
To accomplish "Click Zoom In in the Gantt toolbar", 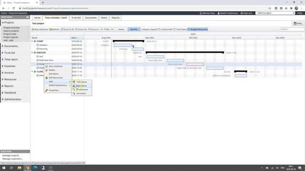I will [x=93, y=29].
